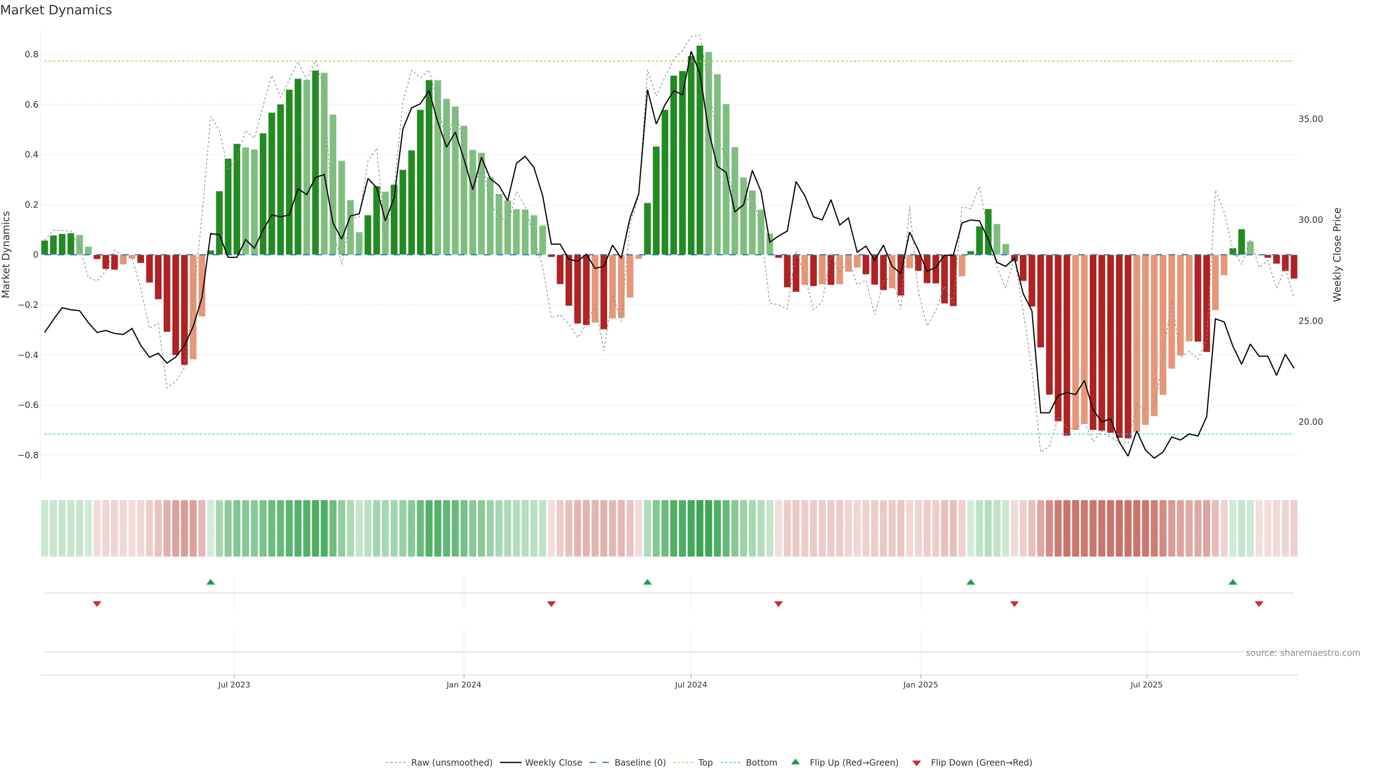This screenshot has height=775, width=1378.
Task: Click the Flip Up (Red→Green) legend item
Action: coord(854,763)
